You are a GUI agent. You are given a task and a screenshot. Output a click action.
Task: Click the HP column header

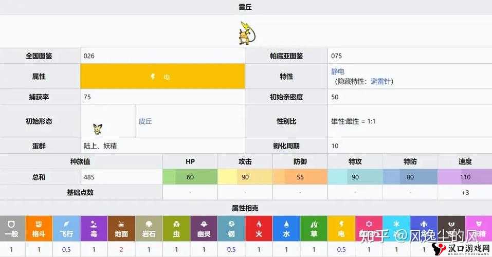click(x=190, y=161)
